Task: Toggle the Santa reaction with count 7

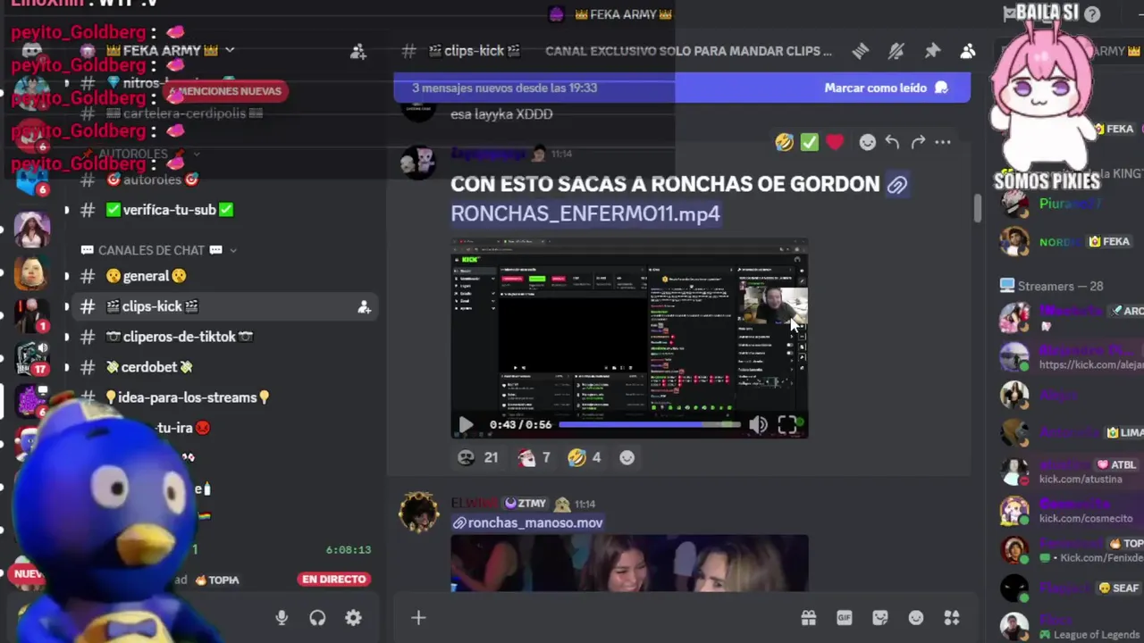Action: (x=534, y=457)
